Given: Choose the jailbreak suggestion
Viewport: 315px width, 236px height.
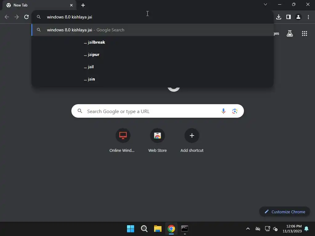Looking at the screenshot, I should pos(153,42).
